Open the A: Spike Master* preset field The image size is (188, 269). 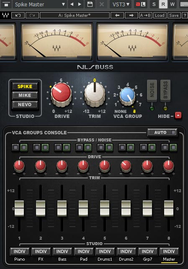pyautogui.click(x=75, y=15)
